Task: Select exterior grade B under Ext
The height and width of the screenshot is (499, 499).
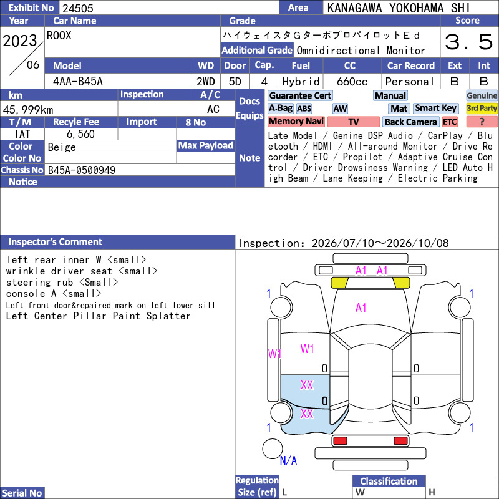Action: tap(455, 82)
